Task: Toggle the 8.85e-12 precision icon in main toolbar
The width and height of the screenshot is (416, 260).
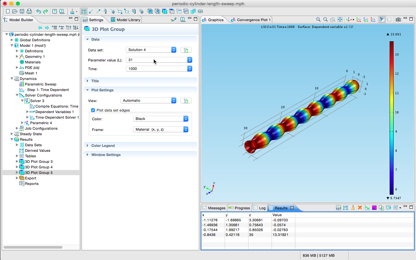Action: pos(84,11)
